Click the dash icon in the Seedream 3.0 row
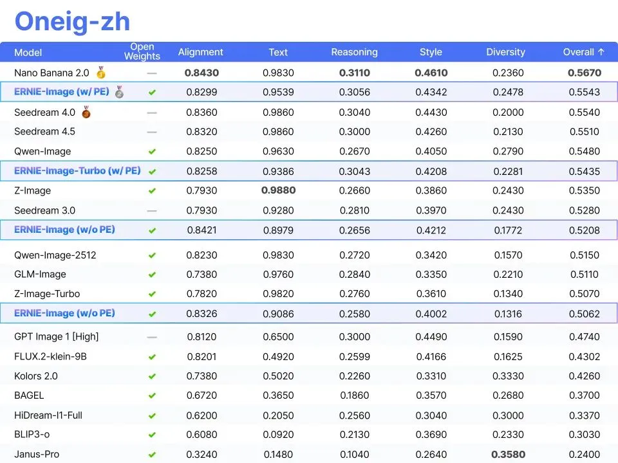This screenshot has height=463, width=618. [152, 211]
